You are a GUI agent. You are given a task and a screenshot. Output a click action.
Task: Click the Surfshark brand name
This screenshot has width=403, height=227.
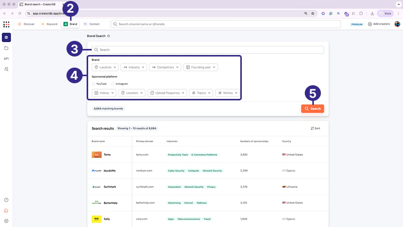110,187
